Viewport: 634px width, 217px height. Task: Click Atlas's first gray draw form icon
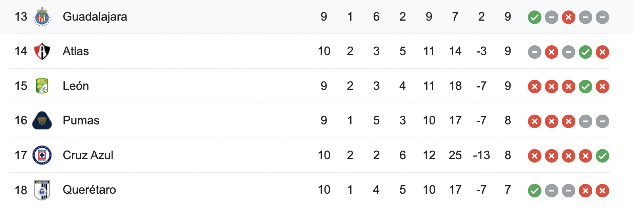coord(534,52)
